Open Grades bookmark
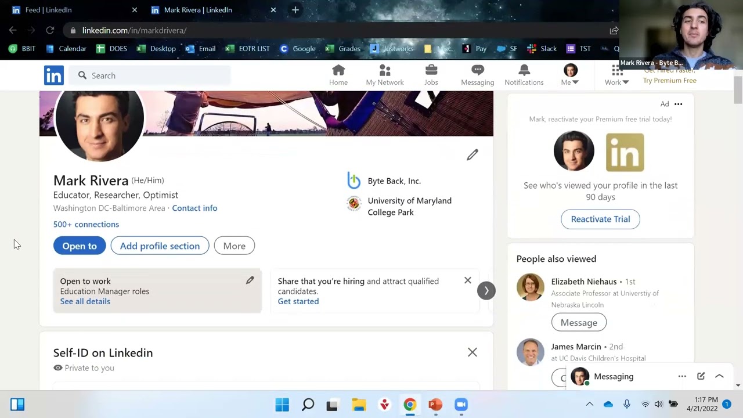Viewport: 743px width, 418px height. pos(343,49)
